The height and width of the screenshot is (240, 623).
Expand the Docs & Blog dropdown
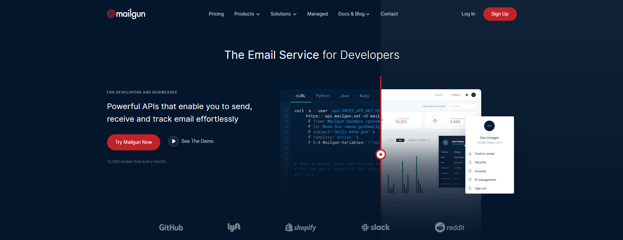[354, 14]
